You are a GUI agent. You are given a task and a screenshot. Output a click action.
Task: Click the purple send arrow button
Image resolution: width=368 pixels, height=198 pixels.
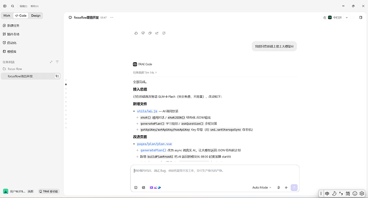coord(294,187)
